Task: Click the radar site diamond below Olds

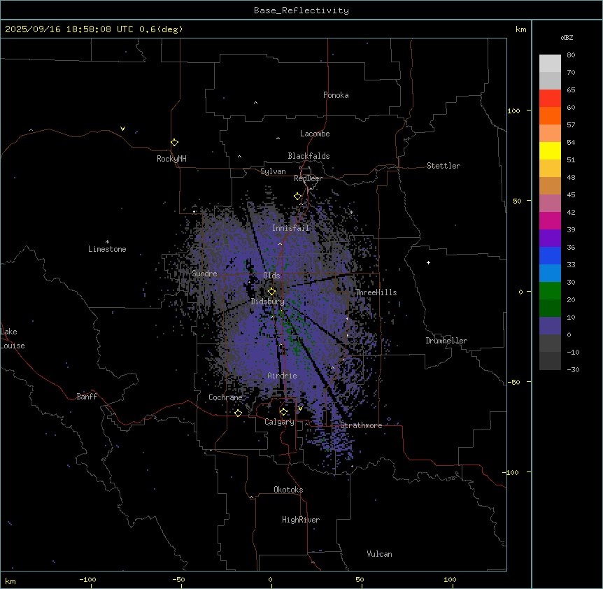Action: tap(271, 292)
